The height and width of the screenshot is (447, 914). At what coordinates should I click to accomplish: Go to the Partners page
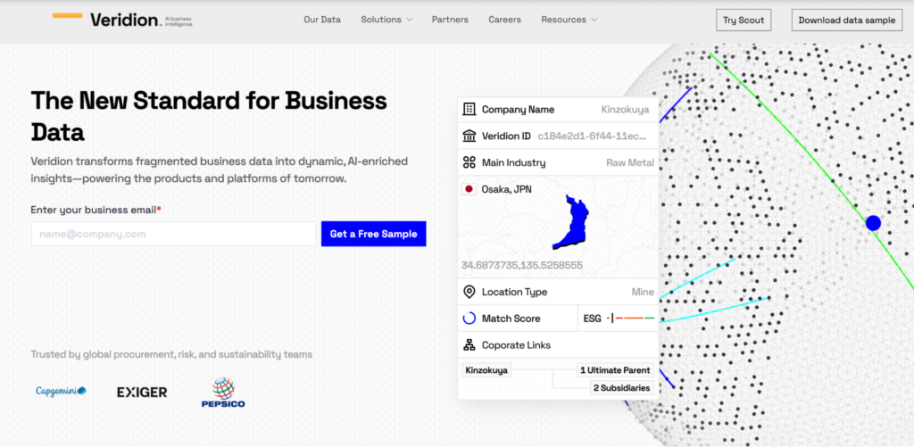pyautogui.click(x=450, y=20)
